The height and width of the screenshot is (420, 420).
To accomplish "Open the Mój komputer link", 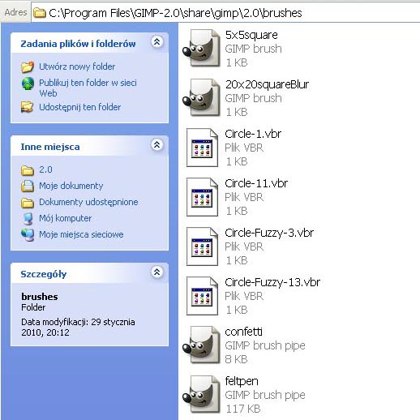I will (65, 218).
